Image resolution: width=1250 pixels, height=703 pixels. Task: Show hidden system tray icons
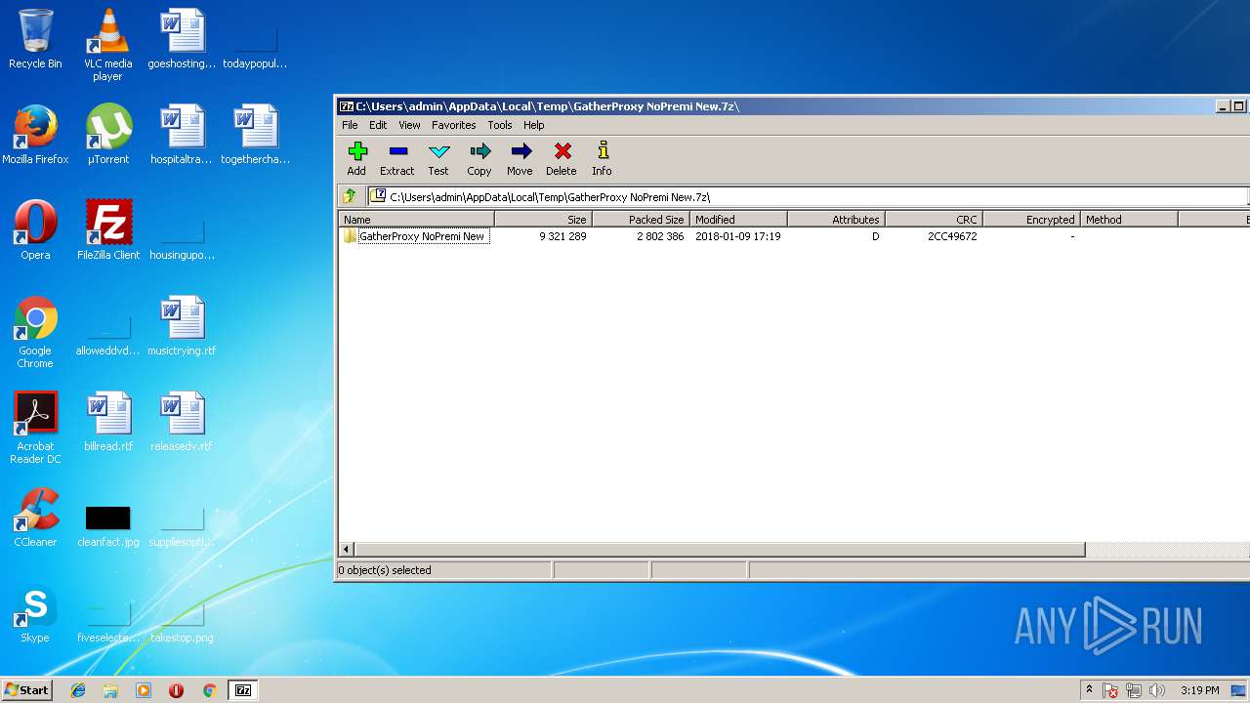(1089, 690)
